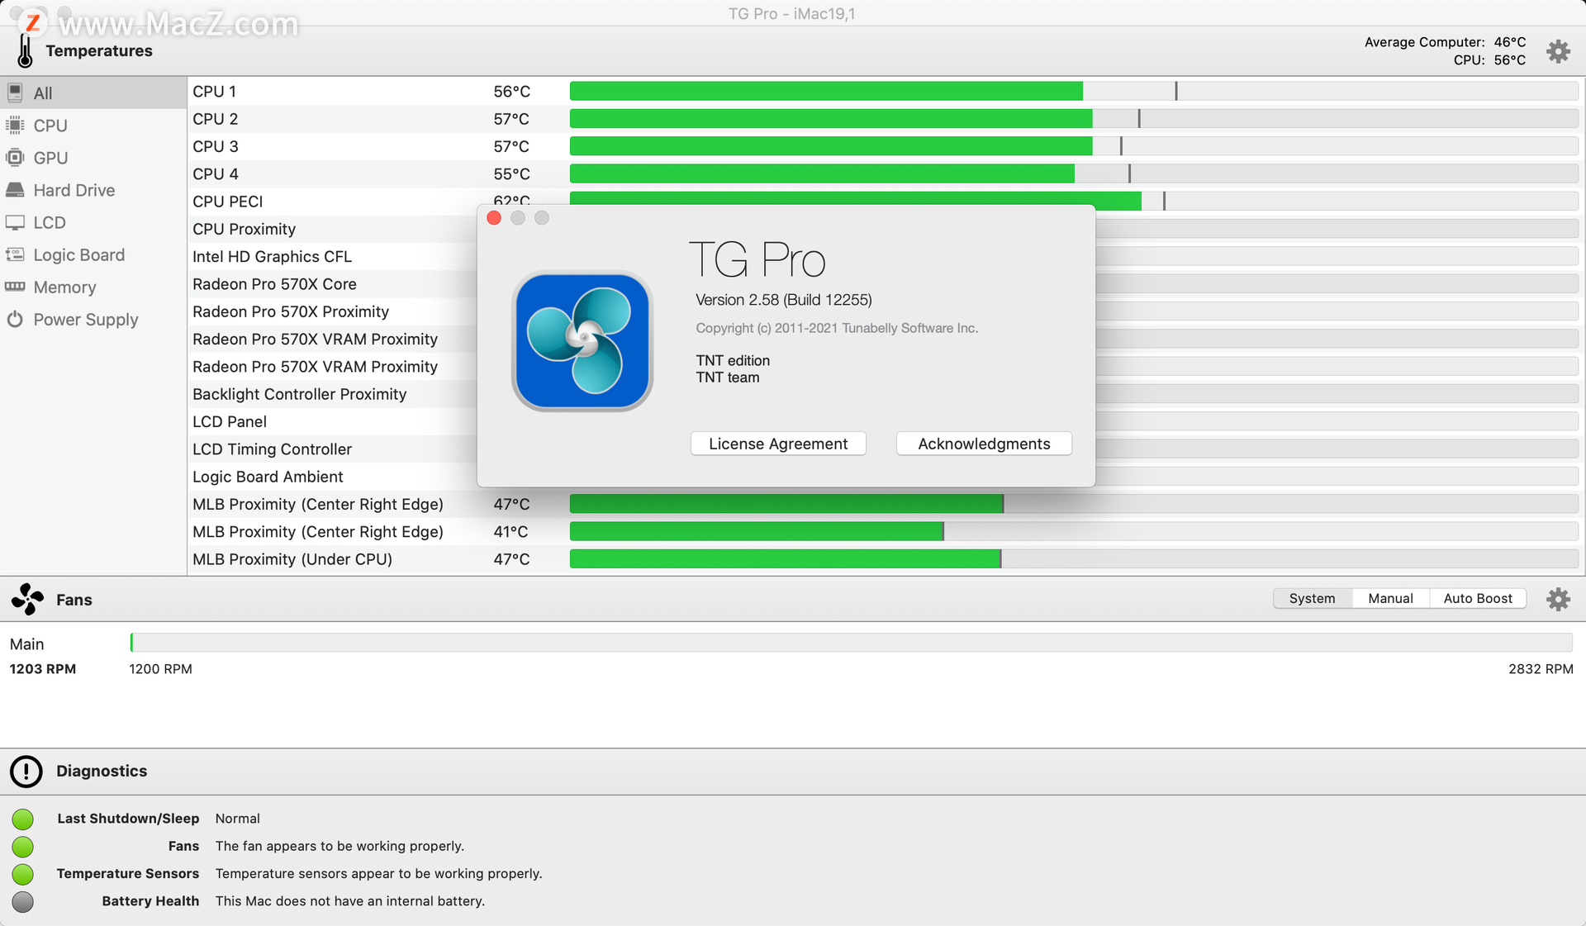Open Acknowledgments in About dialog
The image size is (1586, 926).
click(x=984, y=444)
